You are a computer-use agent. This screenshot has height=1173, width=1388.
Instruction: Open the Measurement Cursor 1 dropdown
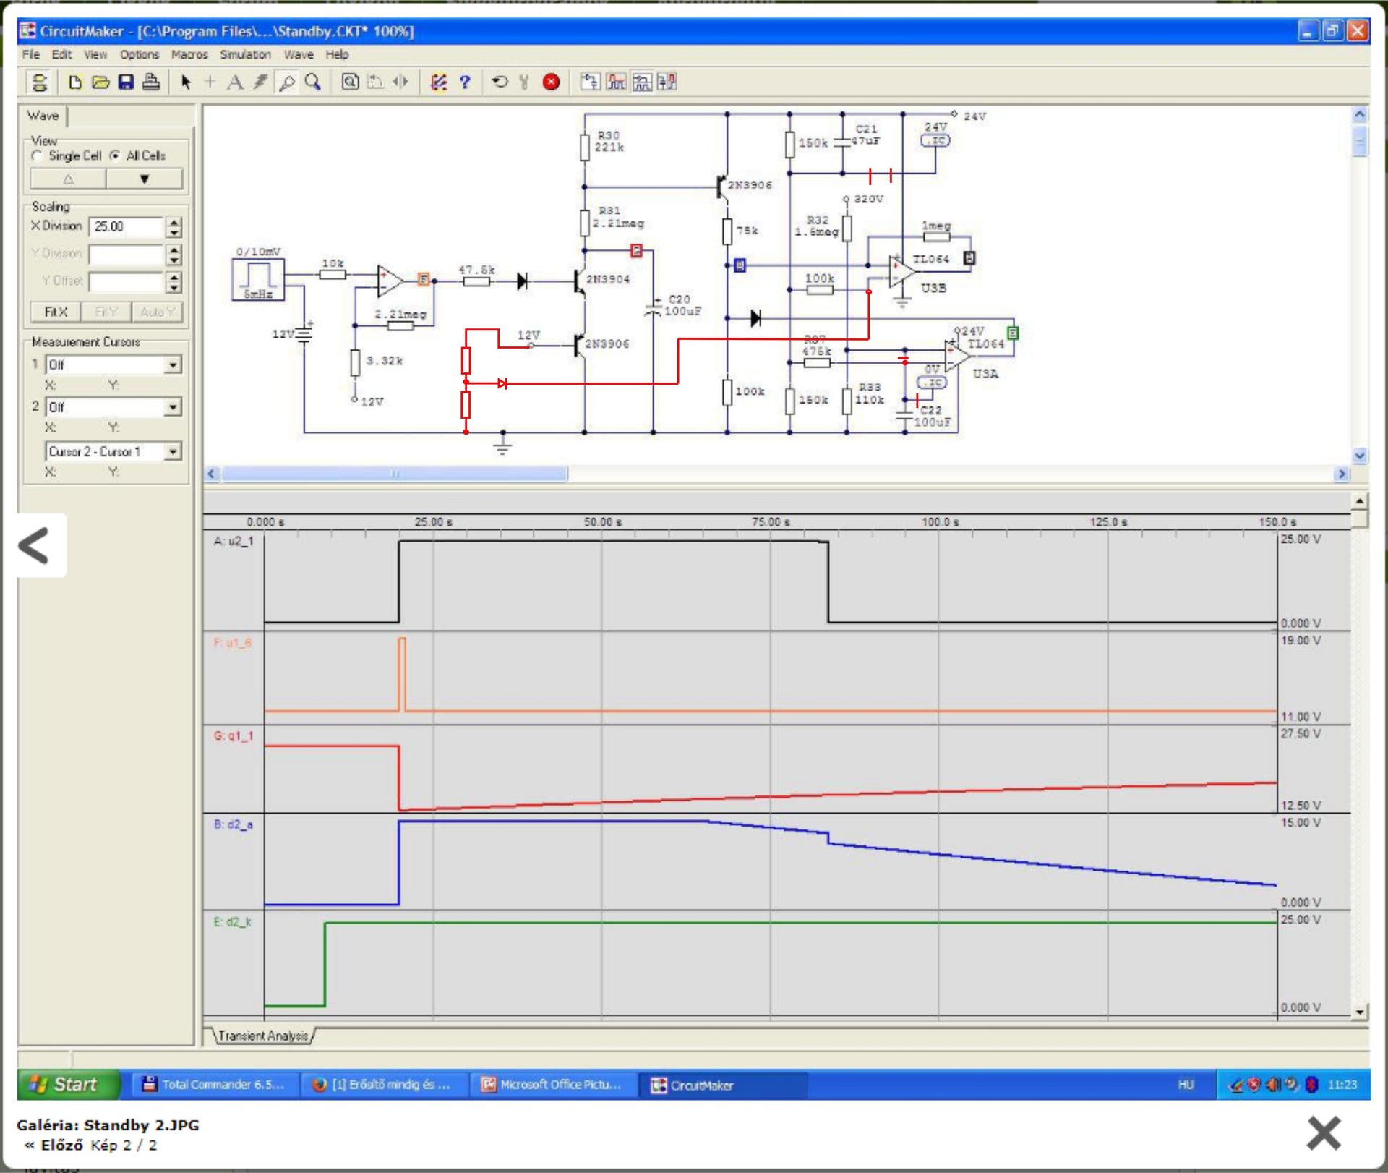tap(173, 365)
